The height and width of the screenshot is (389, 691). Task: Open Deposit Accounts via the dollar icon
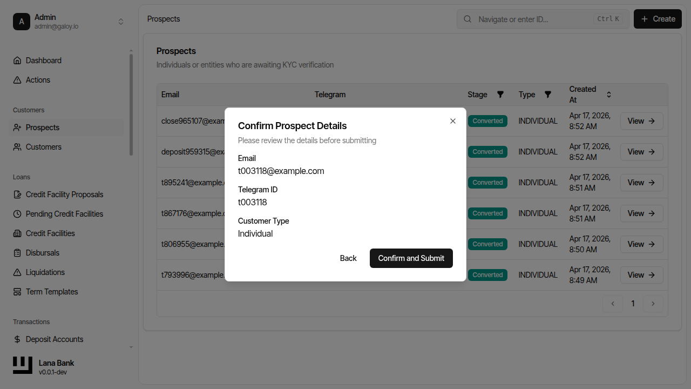(x=17, y=339)
